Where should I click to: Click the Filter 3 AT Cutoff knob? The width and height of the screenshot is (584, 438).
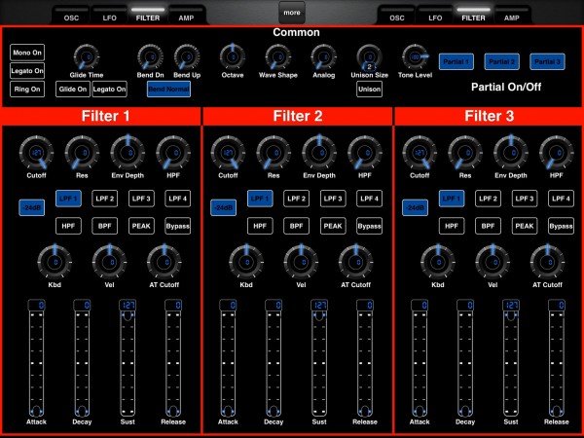click(547, 262)
